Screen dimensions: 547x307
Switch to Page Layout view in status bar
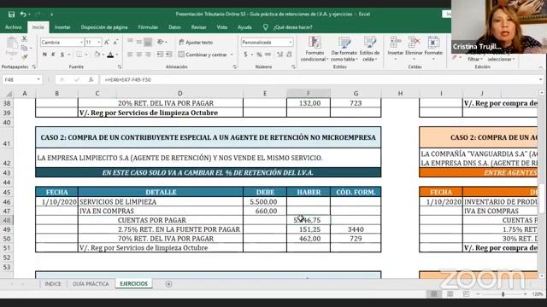pyautogui.click(x=450, y=294)
